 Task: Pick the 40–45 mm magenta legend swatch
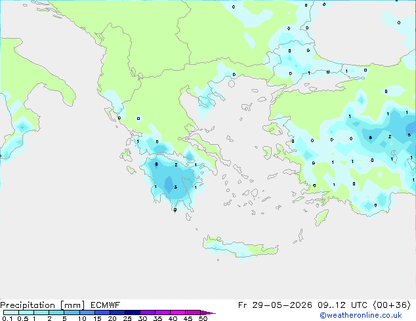[x=178, y=312]
